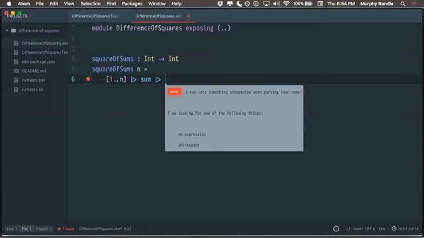Viewport: 424px width, 238px height.
Task: Open runtests.sh in tree view
Action: (x=32, y=89)
